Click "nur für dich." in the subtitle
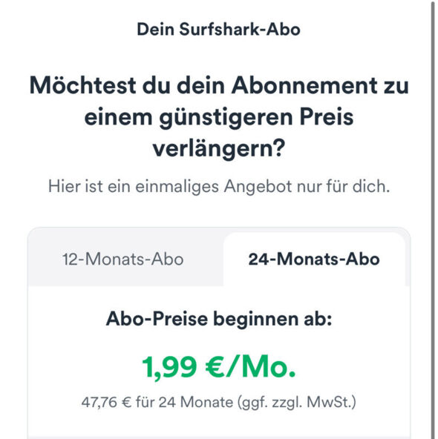438x439 pixels. tap(343, 186)
